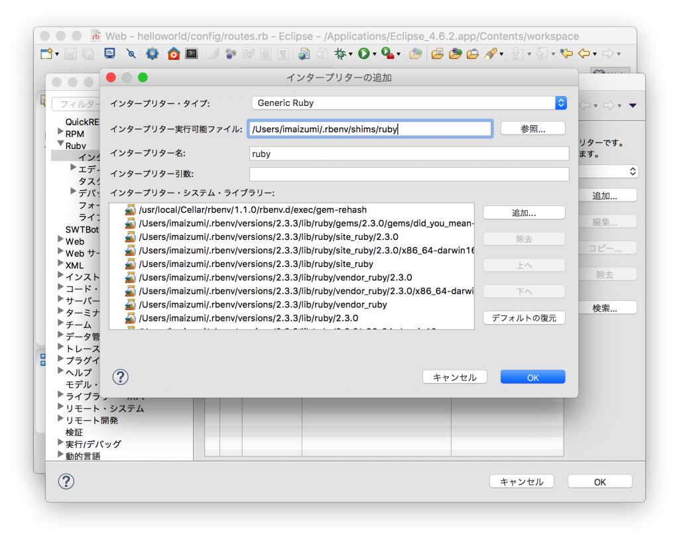The height and width of the screenshot is (542, 679).
Task: Click the orange house icon in Eclipse toolbar
Action: (x=174, y=54)
